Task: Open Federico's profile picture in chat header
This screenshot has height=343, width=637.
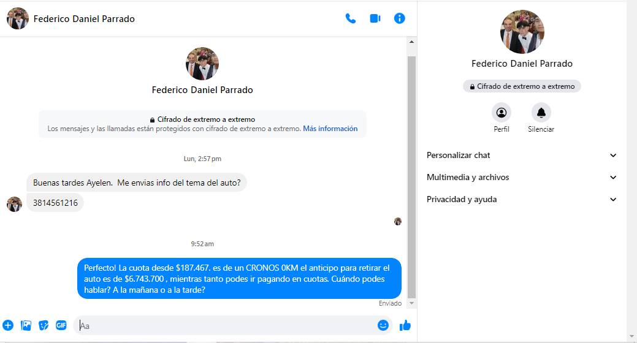Action: [18, 18]
